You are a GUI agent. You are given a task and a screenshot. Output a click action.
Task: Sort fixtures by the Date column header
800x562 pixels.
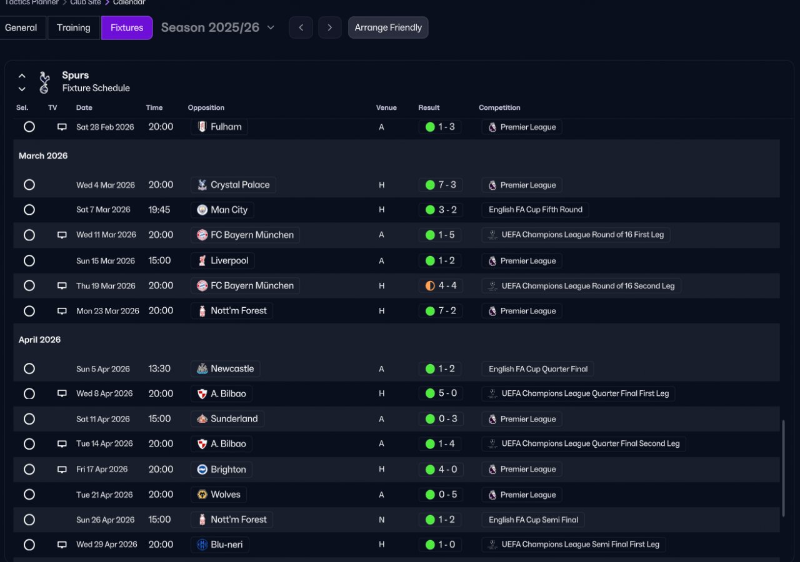point(84,107)
